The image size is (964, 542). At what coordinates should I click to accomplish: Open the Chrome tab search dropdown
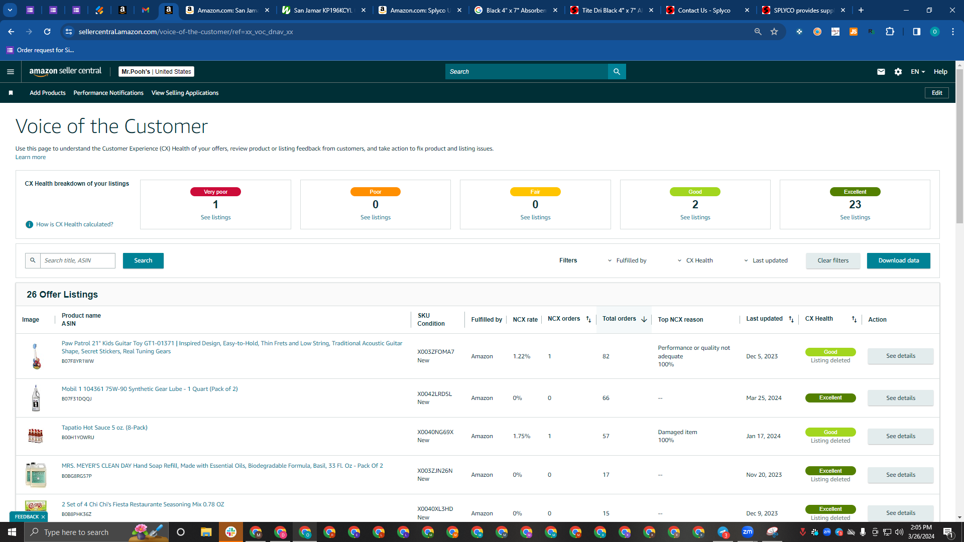tap(10, 10)
